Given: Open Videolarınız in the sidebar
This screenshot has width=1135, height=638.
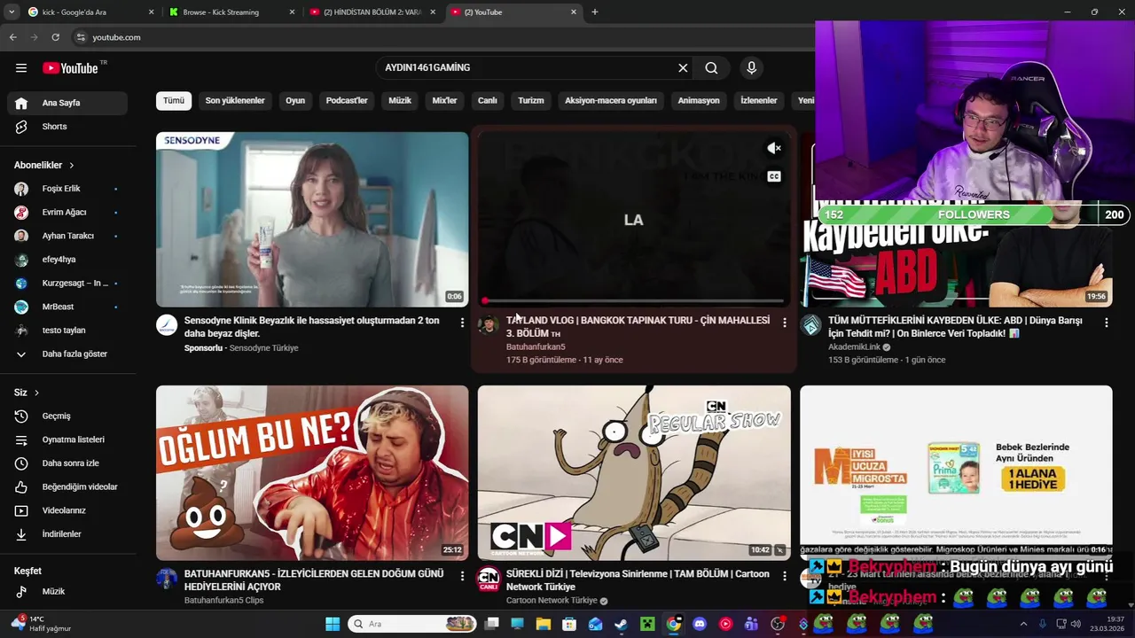Looking at the screenshot, I should pos(67,510).
